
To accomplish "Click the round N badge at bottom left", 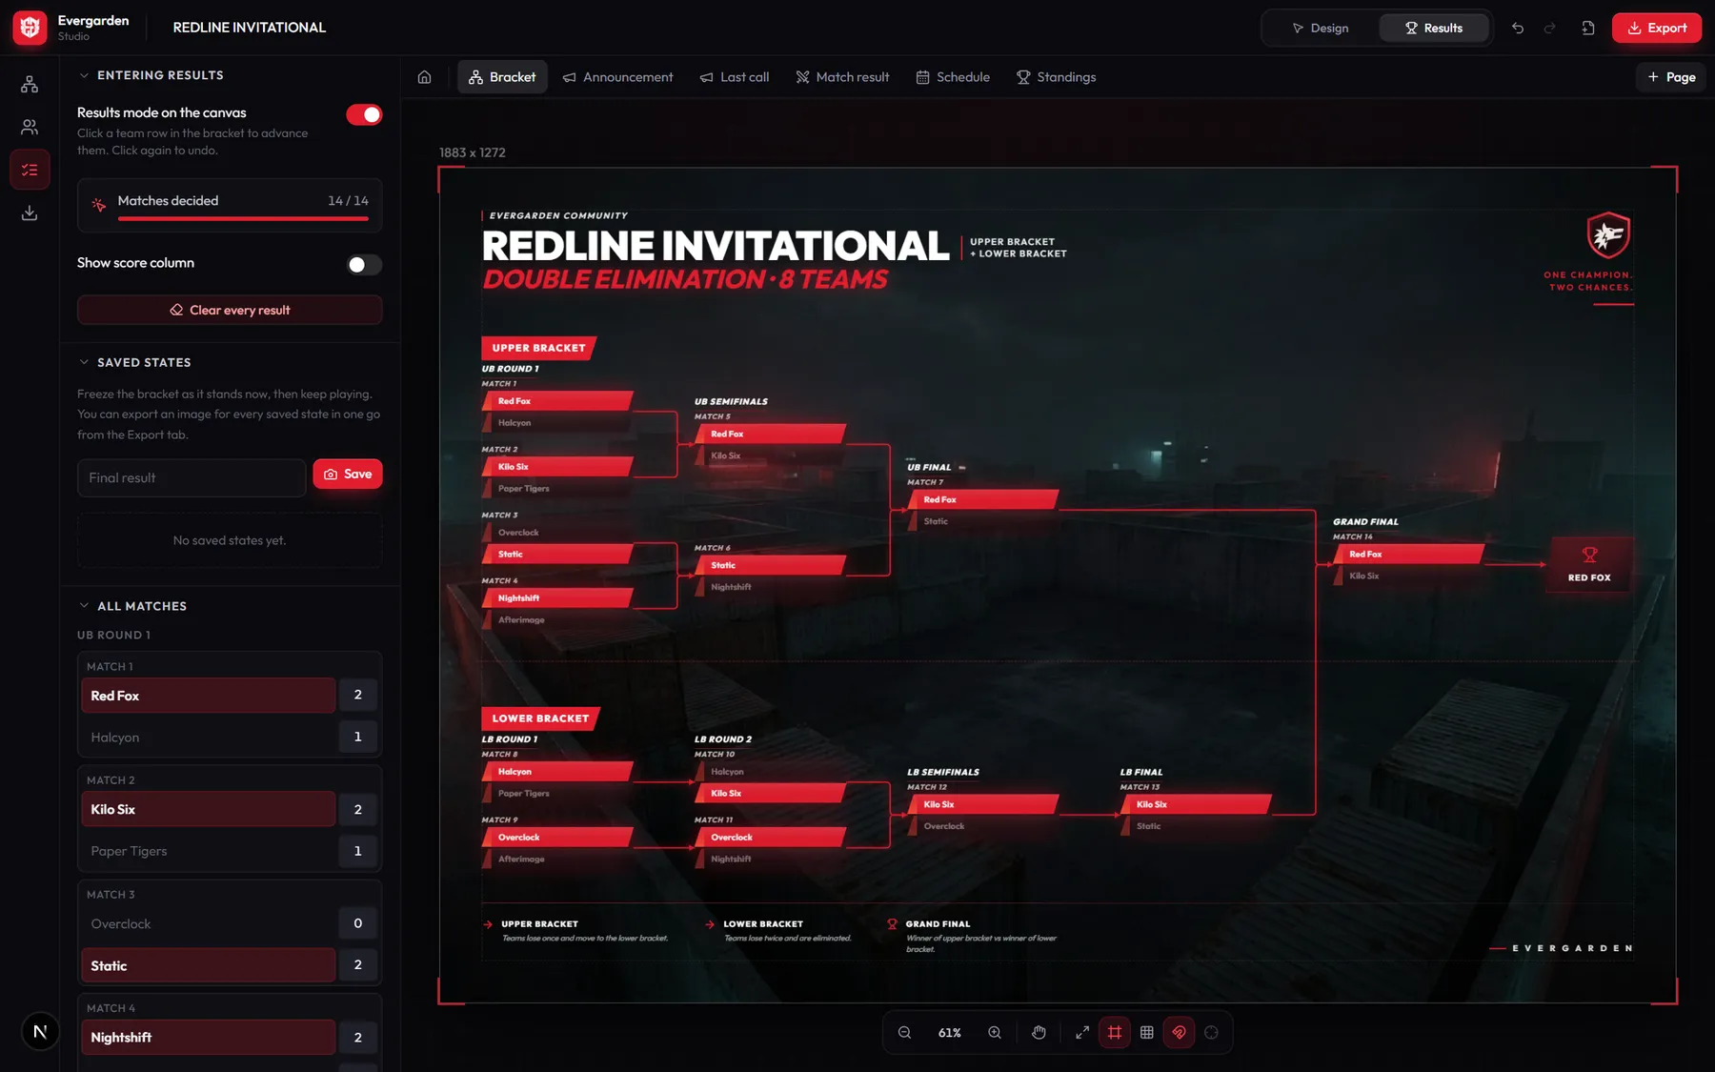I will (40, 1031).
